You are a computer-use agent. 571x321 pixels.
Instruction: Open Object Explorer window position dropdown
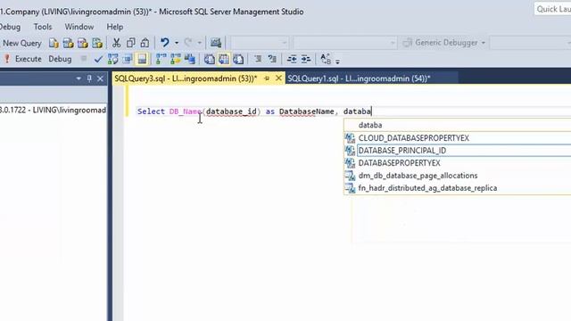coord(79,78)
